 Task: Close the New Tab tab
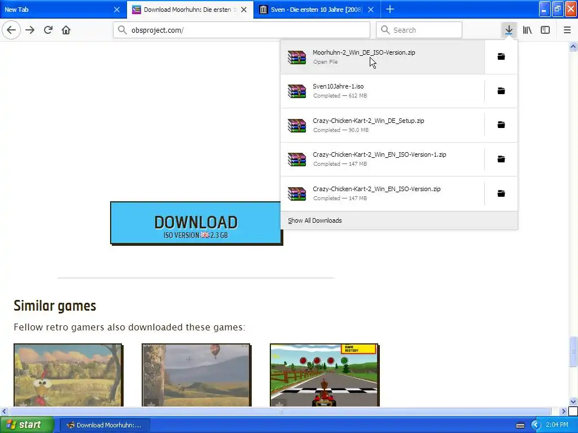pyautogui.click(x=116, y=10)
